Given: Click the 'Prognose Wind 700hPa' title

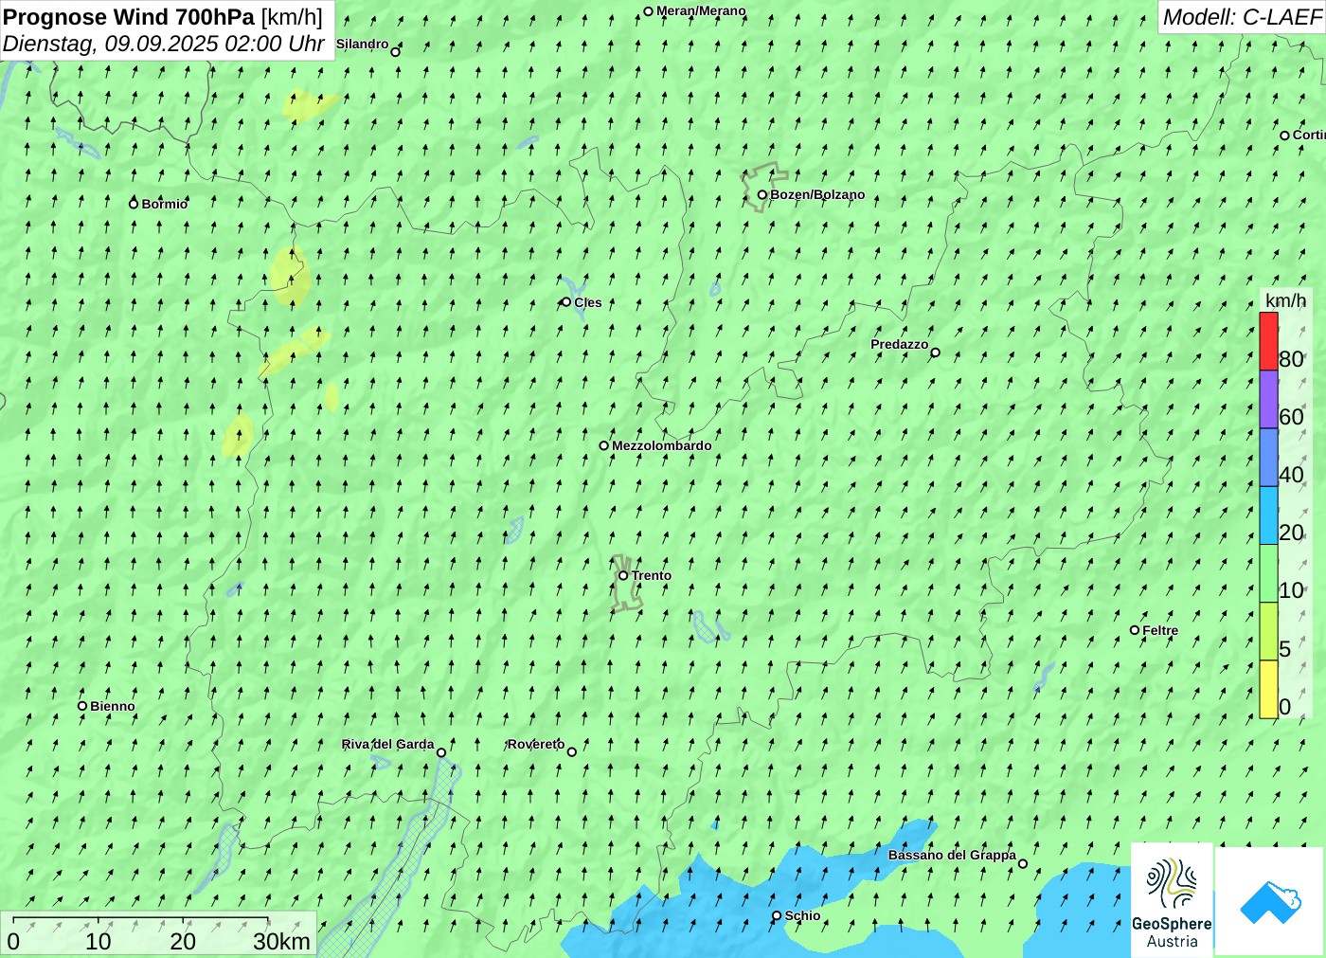Looking at the screenshot, I should pyautogui.click(x=129, y=17).
